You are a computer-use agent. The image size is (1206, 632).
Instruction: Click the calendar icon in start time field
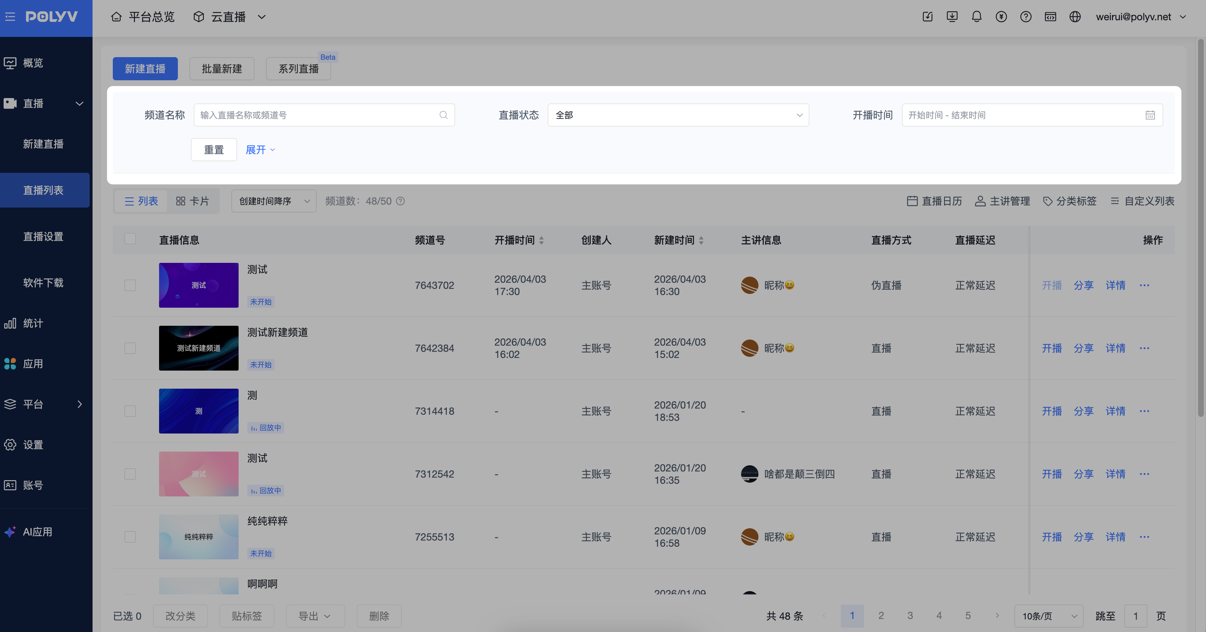(x=1150, y=115)
